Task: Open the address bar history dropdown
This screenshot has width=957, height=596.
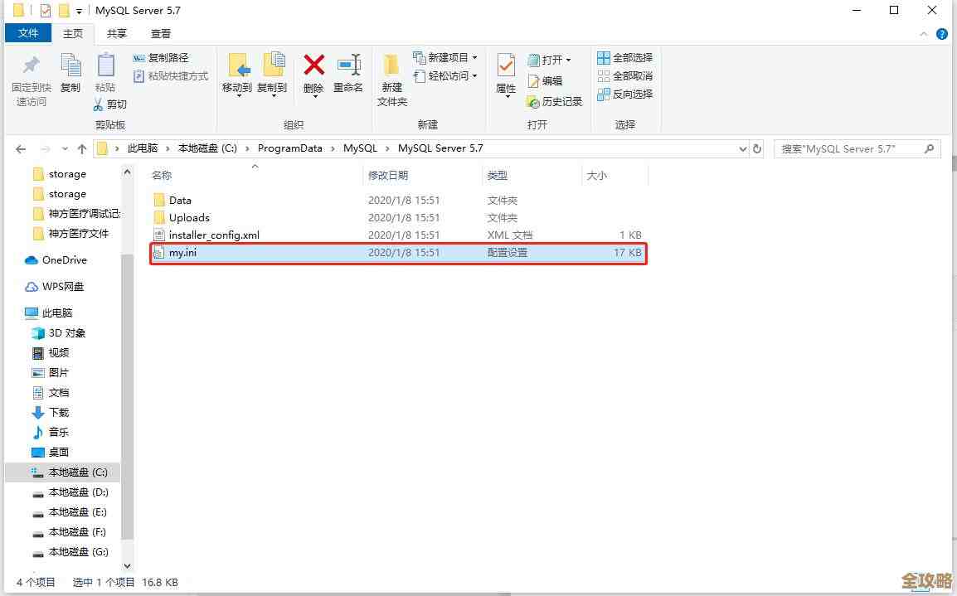Action: [743, 148]
